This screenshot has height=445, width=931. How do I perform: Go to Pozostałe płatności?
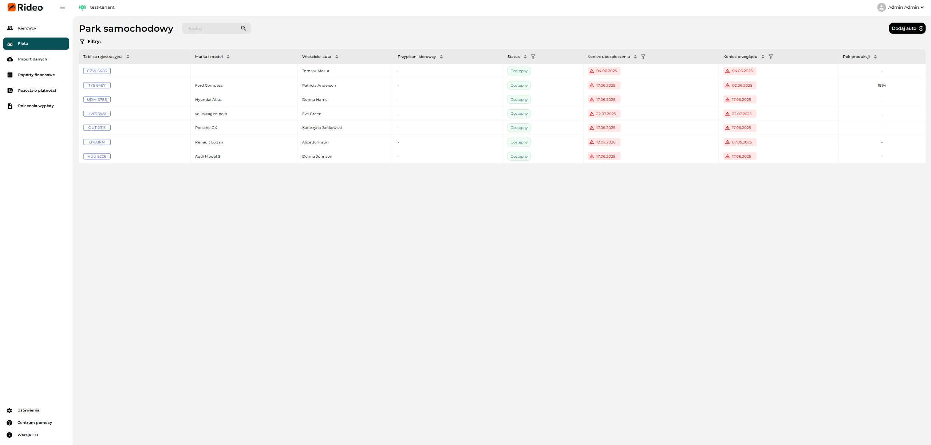tap(36, 90)
